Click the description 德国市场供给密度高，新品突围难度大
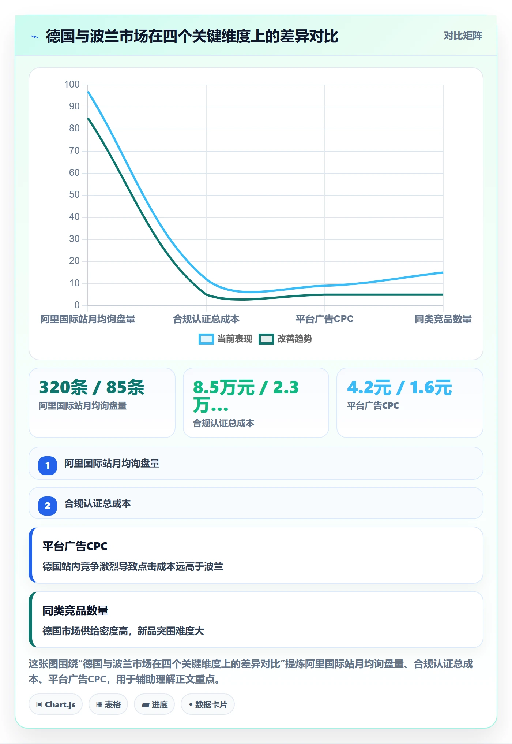The height and width of the screenshot is (744, 512). (123, 631)
